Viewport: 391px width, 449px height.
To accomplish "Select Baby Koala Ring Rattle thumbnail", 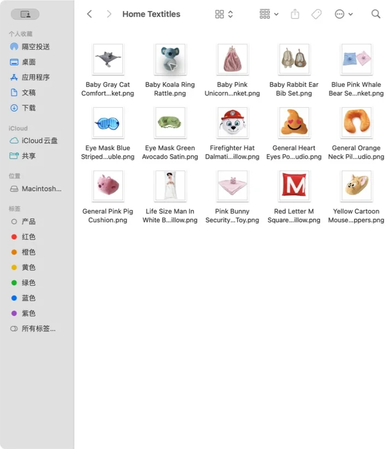I will (170, 59).
